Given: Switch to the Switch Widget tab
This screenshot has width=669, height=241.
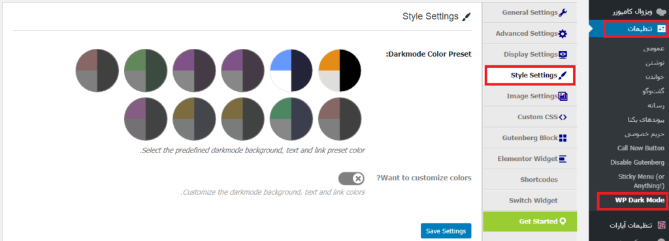Looking at the screenshot, I should point(530,200).
